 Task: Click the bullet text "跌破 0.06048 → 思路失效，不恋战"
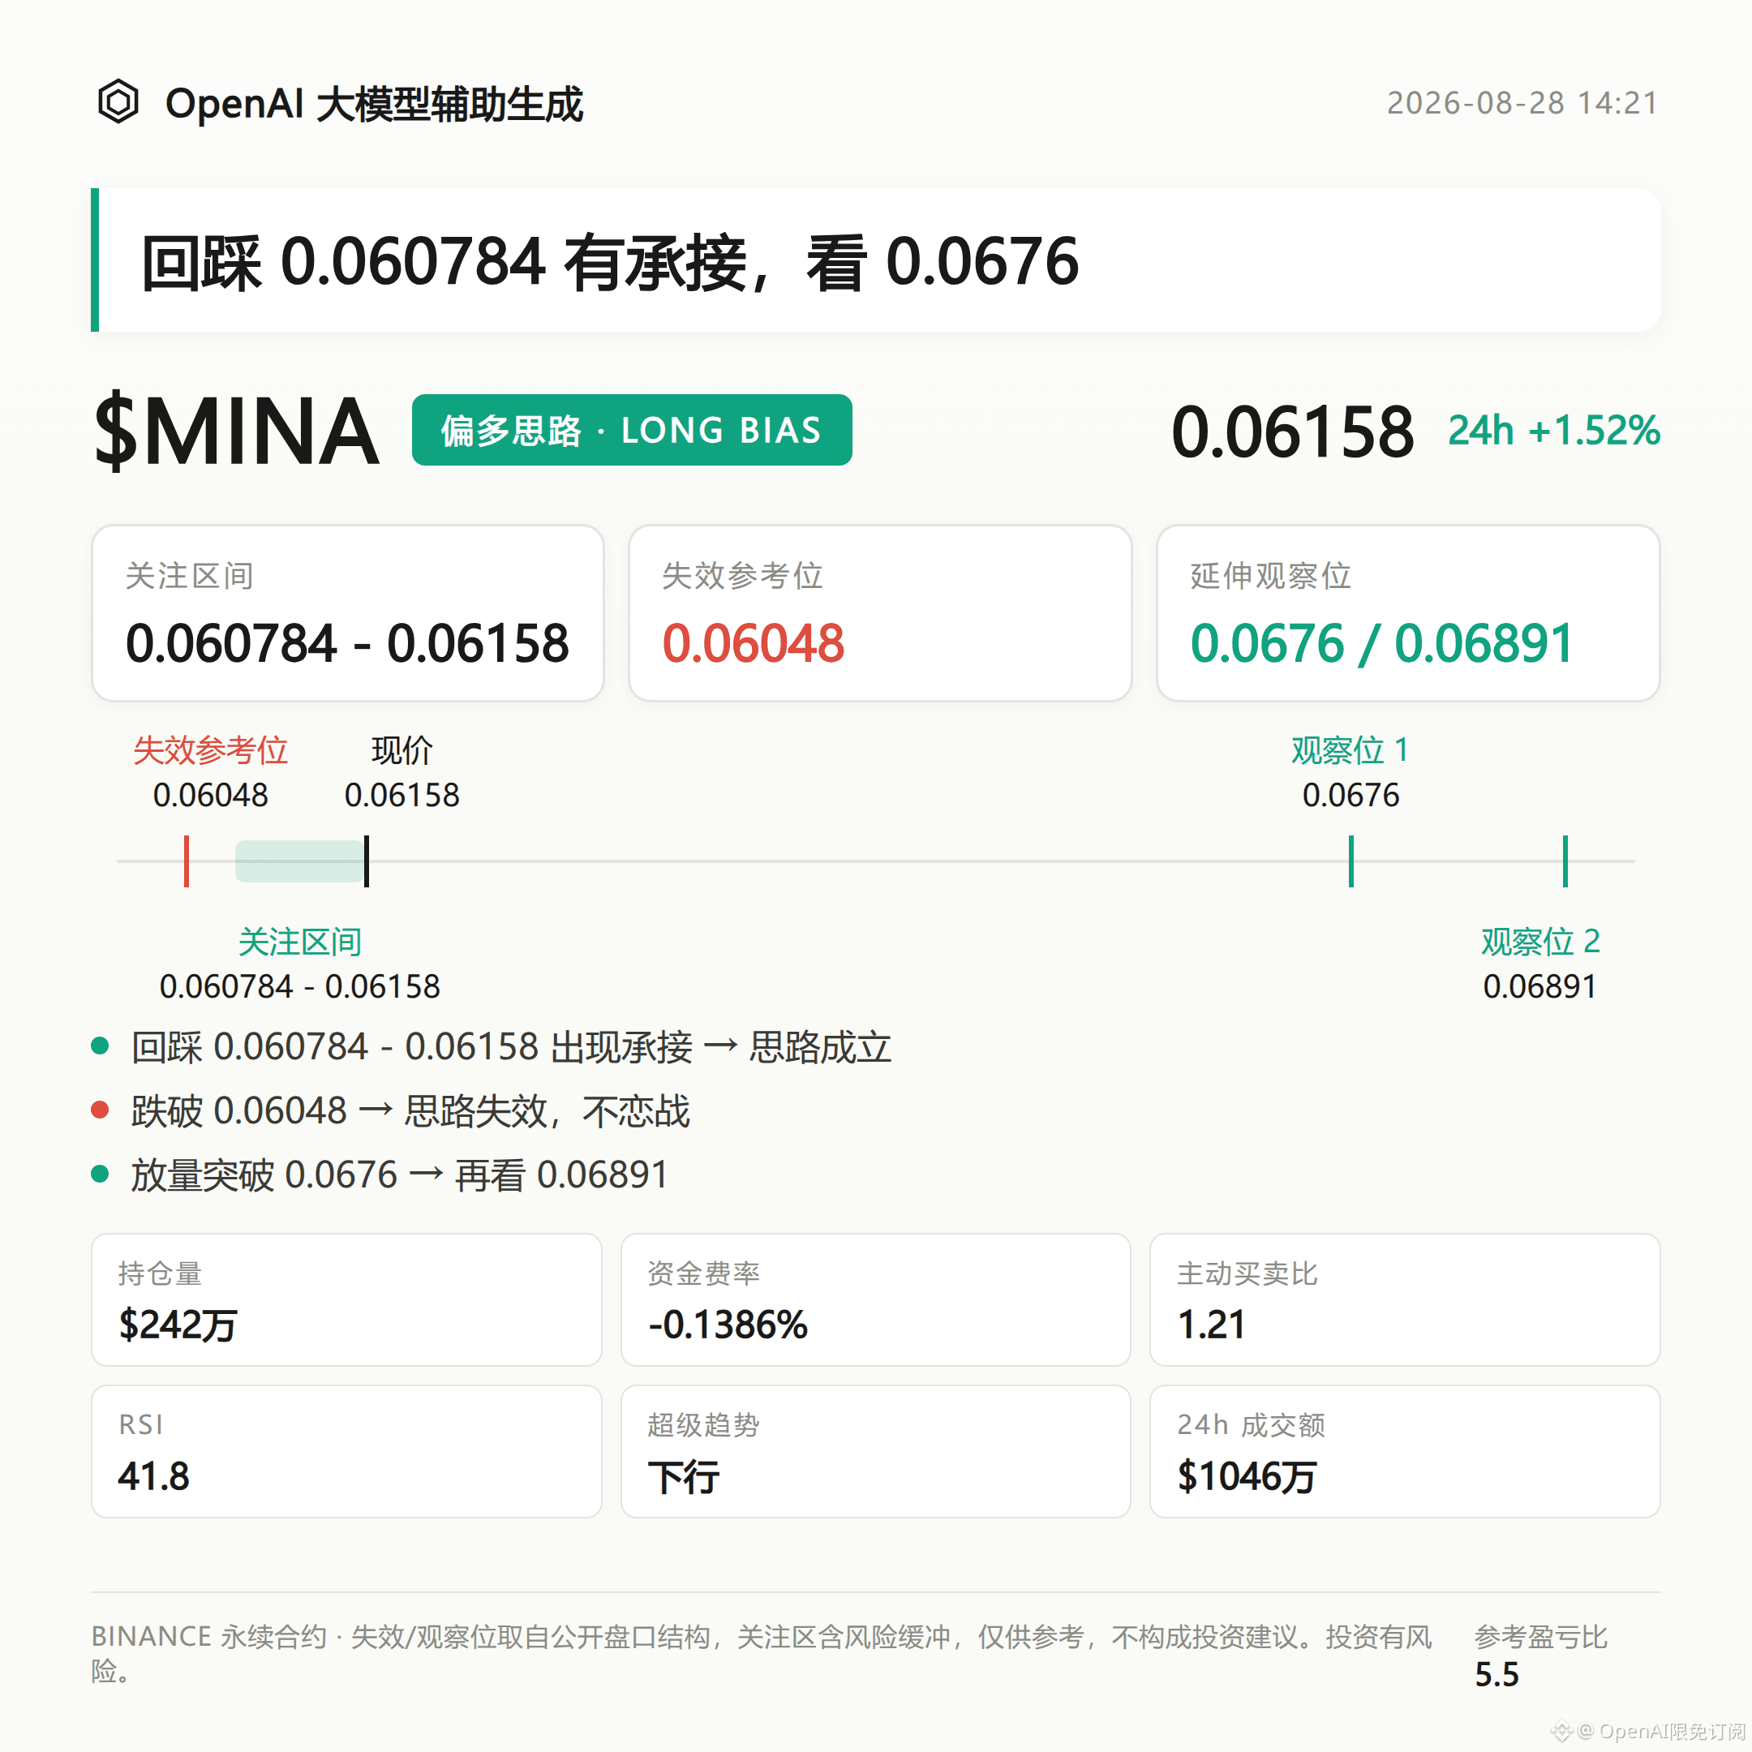(x=410, y=1111)
